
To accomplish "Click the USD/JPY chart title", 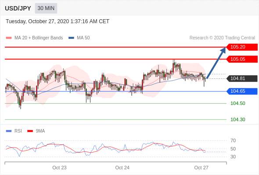I will (x=18, y=8).
